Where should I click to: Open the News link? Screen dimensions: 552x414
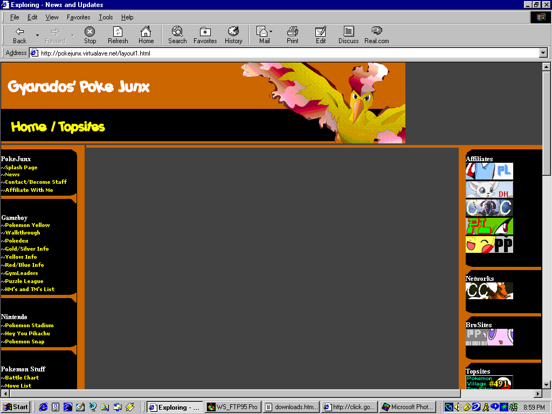pyautogui.click(x=12, y=175)
